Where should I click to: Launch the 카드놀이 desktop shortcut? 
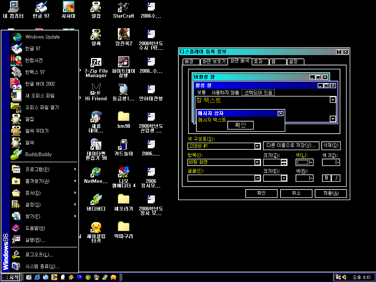click(x=123, y=148)
